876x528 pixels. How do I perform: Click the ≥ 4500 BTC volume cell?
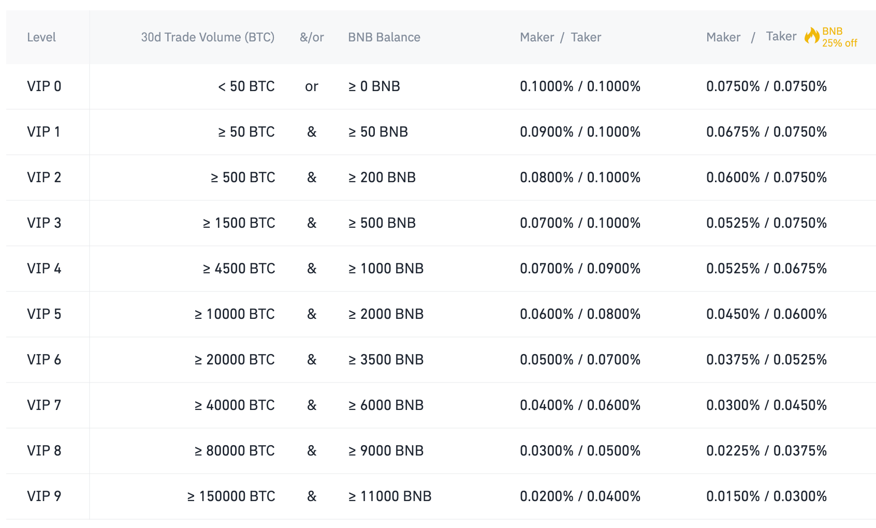(239, 269)
